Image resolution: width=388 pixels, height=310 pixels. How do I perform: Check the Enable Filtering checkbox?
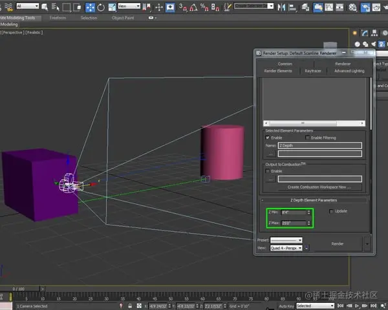coord(307,138)
